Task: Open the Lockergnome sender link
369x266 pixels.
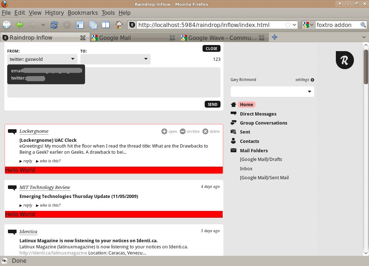Action: coord(34,131)
